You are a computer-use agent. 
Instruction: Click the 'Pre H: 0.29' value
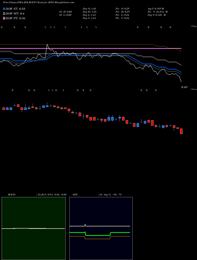123,12
